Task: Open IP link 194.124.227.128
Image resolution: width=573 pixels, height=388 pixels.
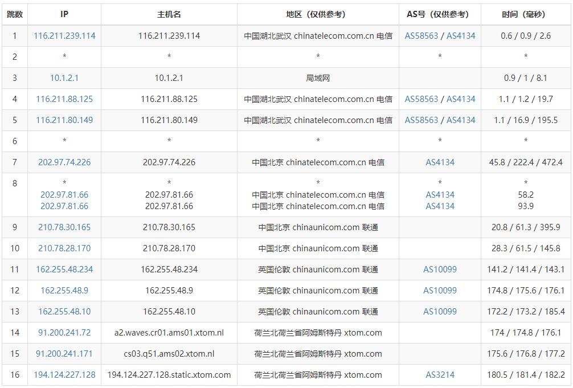Action: 64,375
